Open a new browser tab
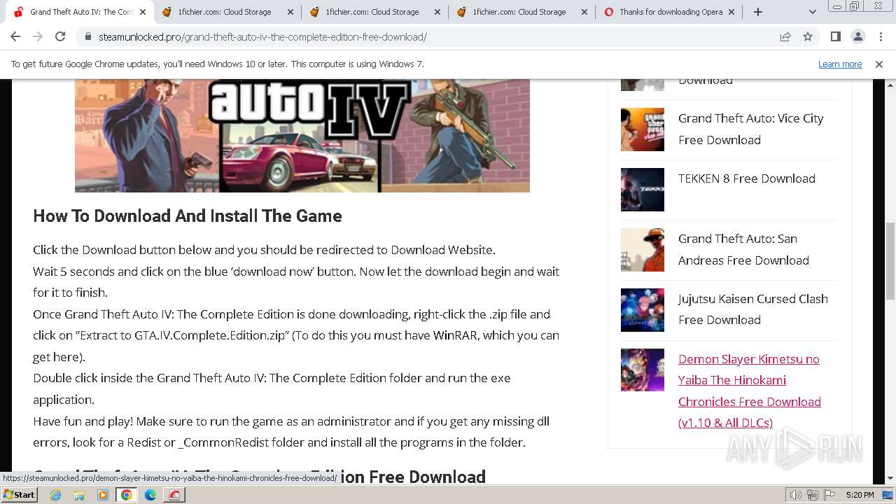This screenshot has width=896, height=504. [757, 12]
